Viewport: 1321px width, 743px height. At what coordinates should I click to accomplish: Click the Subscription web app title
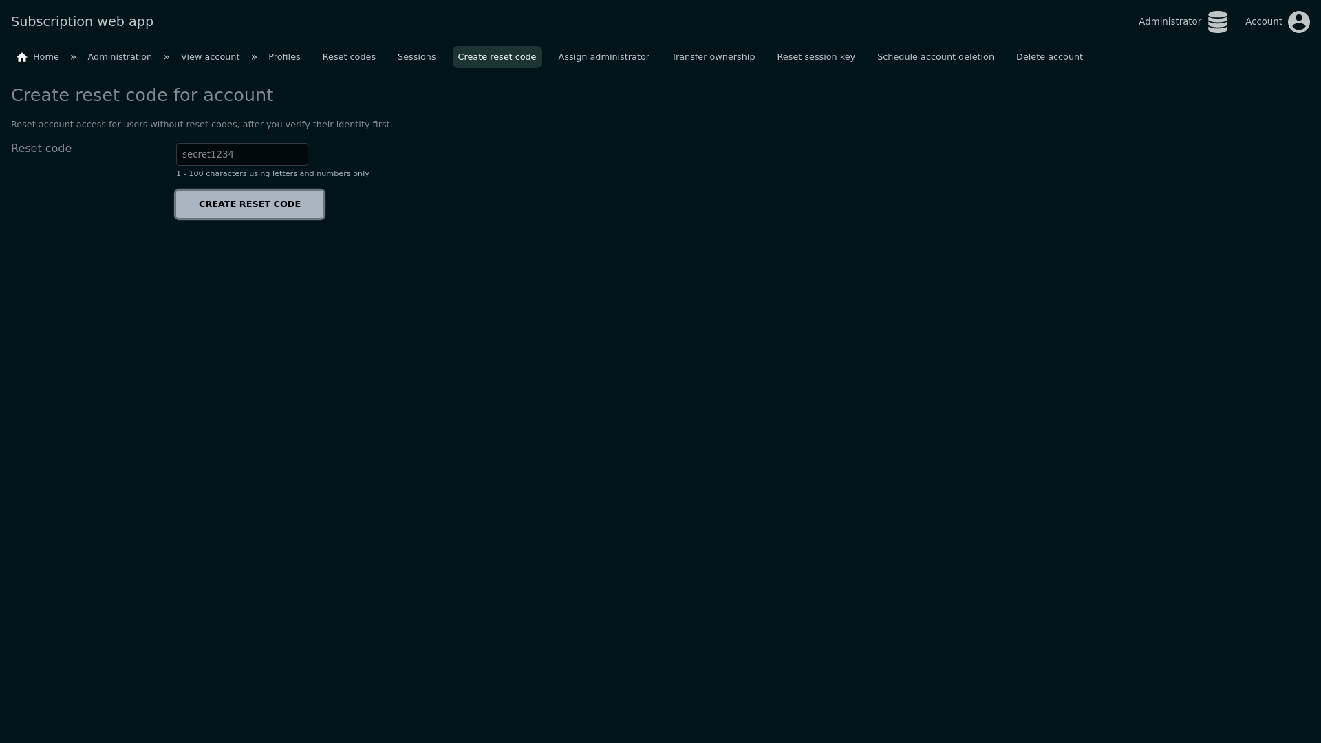pos(82,21)
